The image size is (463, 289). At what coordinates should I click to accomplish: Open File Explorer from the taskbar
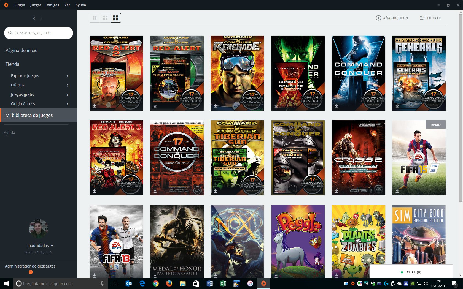[x=183, y=283]
